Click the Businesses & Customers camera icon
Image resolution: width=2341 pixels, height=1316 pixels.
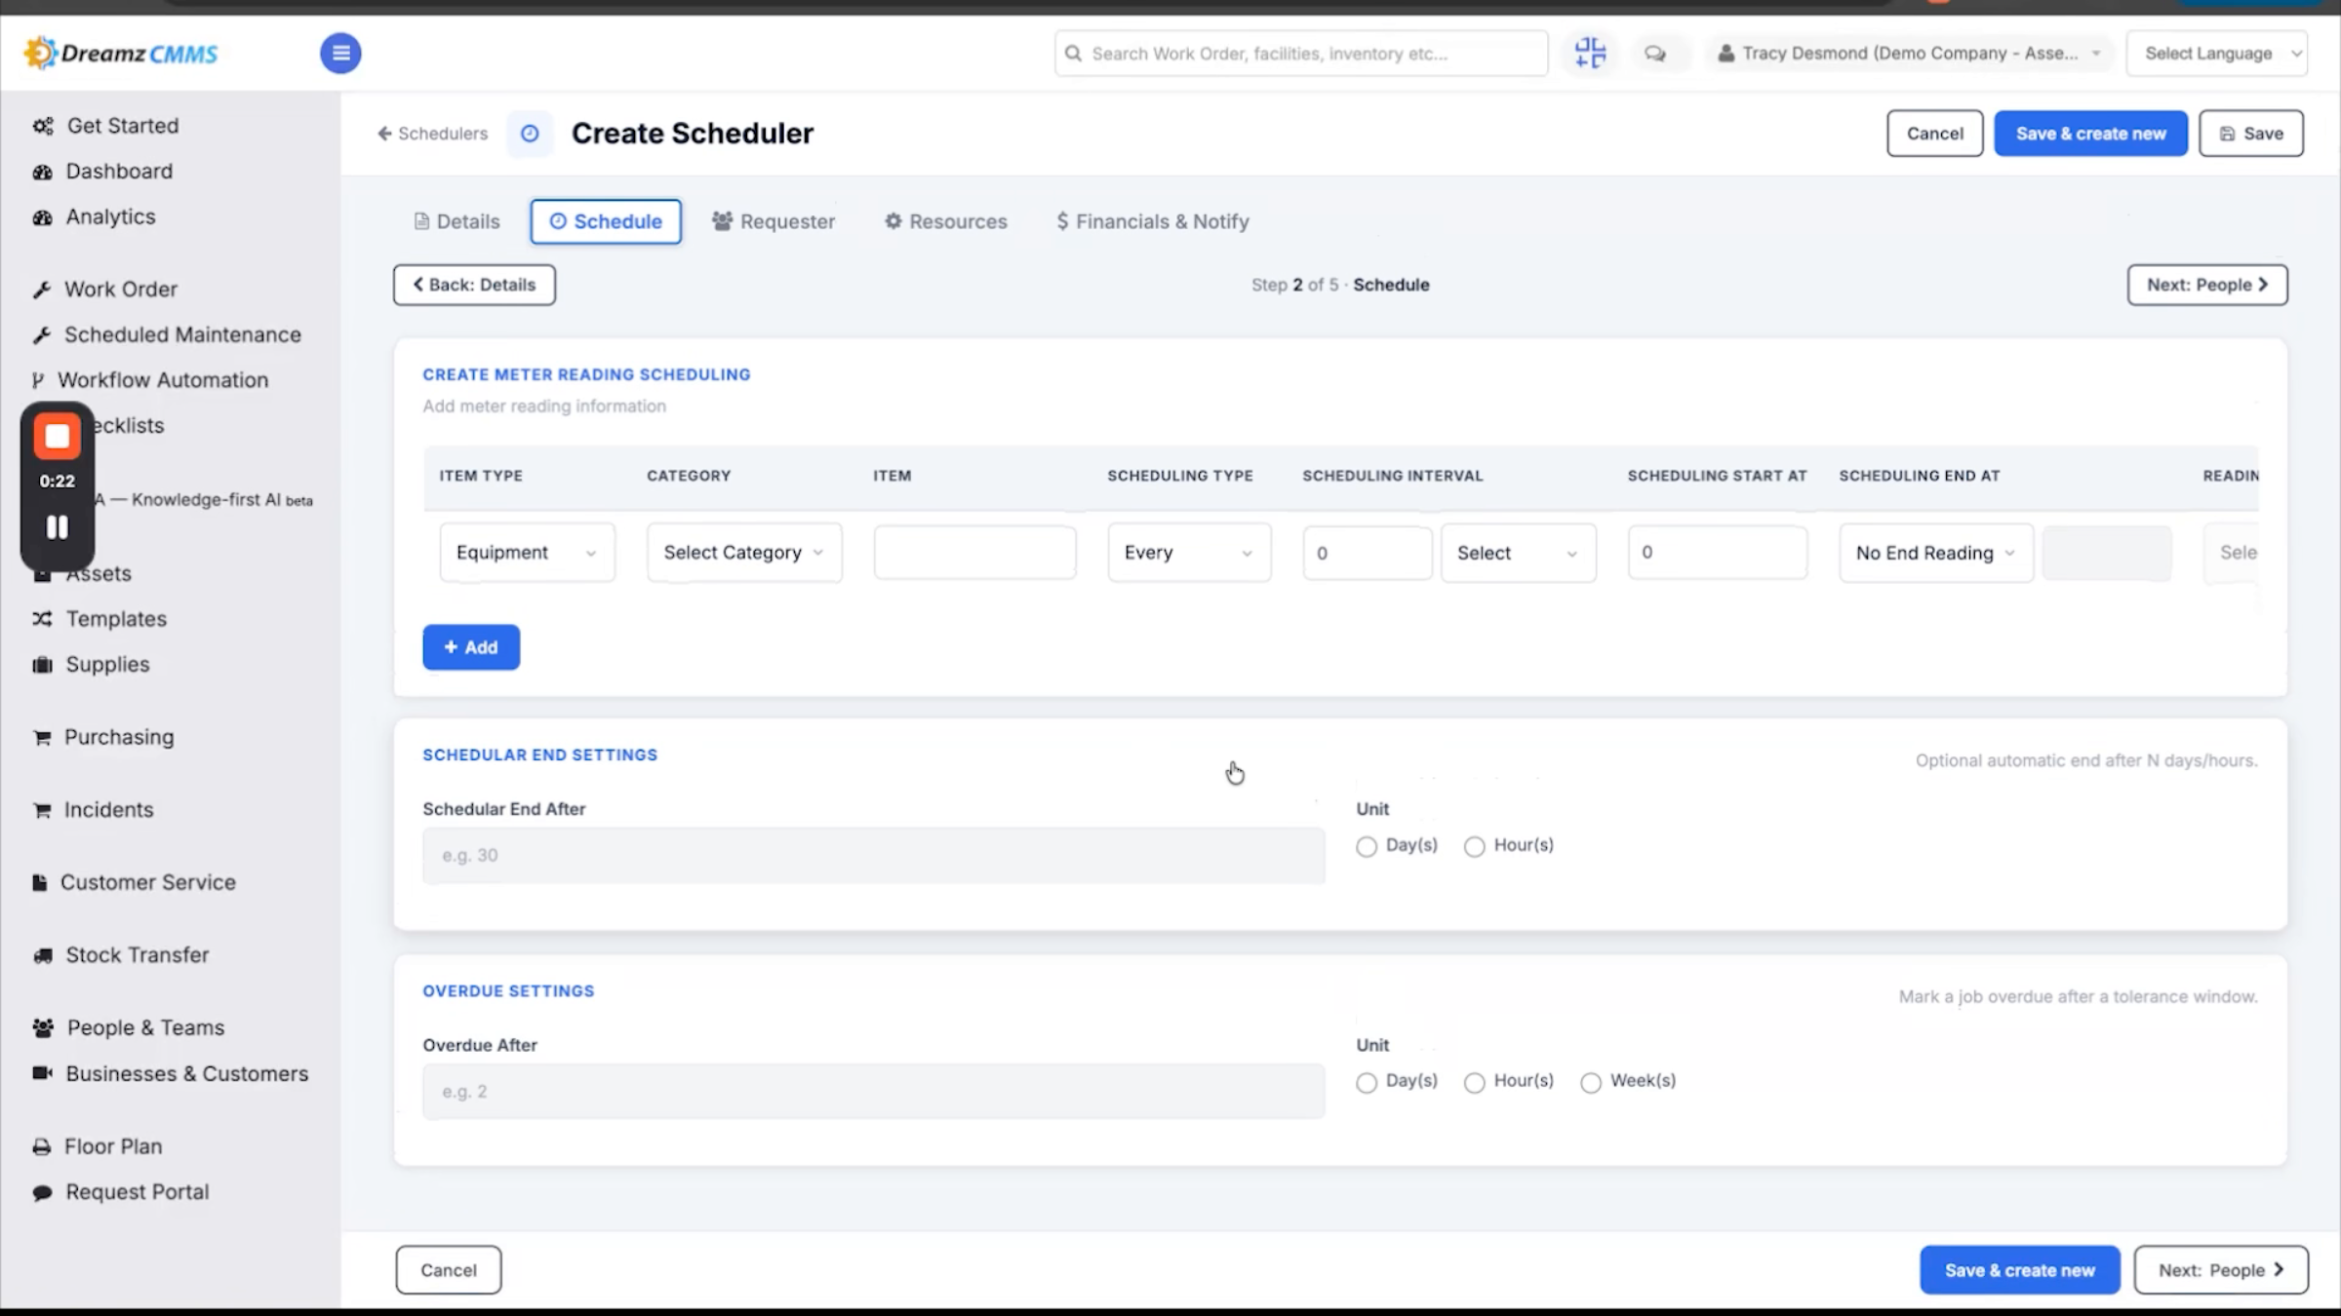coord(42,1073)
